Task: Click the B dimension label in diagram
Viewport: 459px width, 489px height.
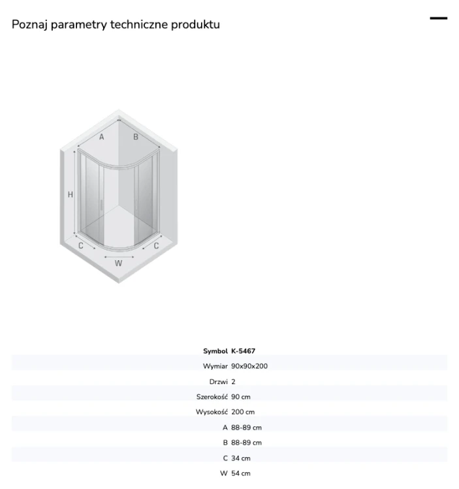Action: (x=136, y=137)
